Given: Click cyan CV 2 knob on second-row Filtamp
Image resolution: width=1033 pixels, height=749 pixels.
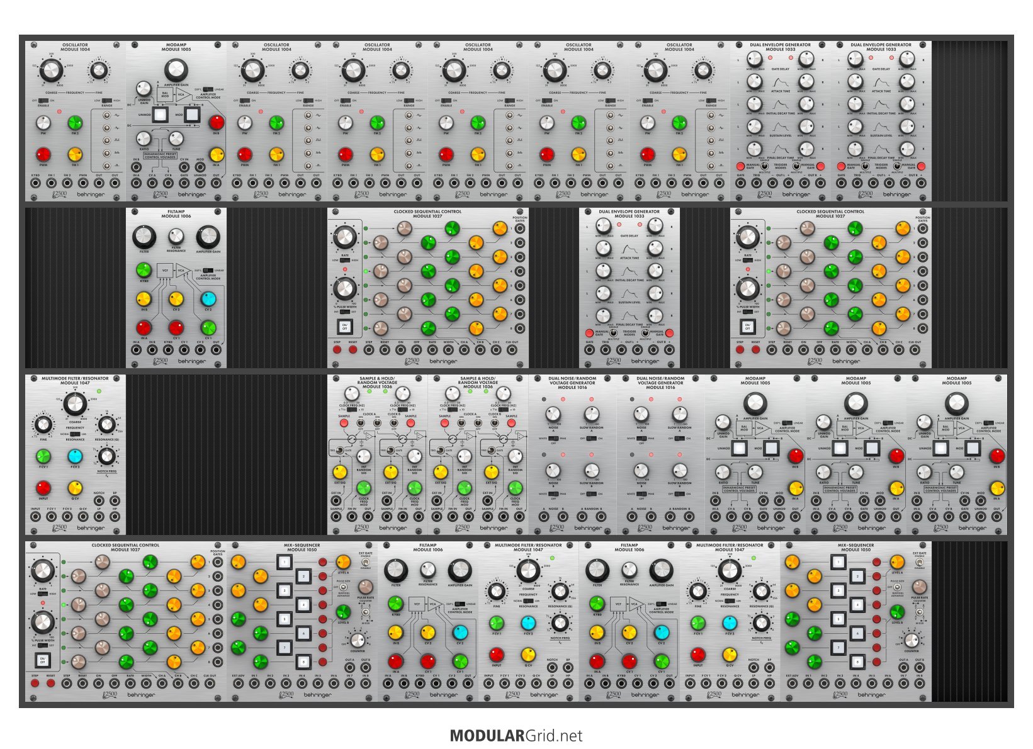Looking at the screenshot, I should point(208,299).
